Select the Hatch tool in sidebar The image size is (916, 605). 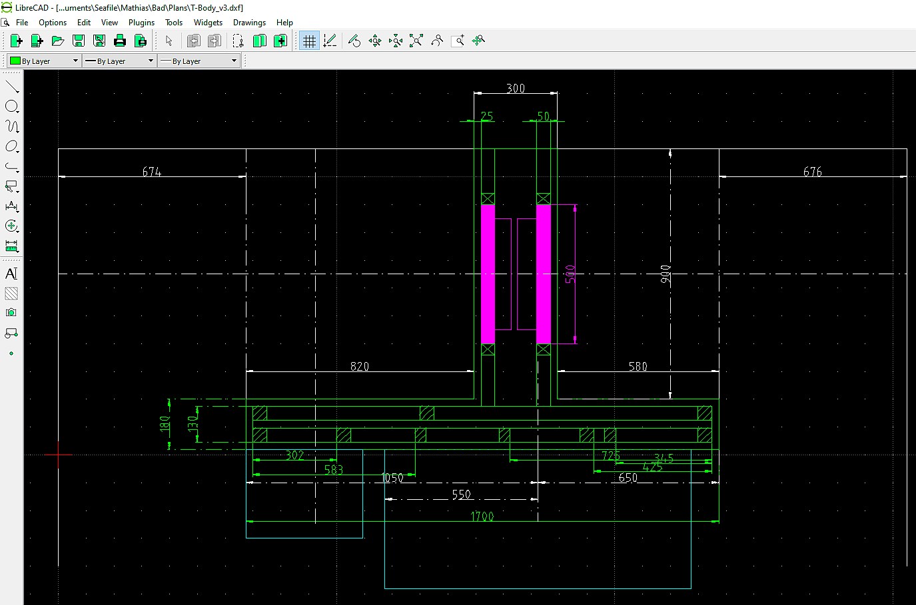[11, 294]
